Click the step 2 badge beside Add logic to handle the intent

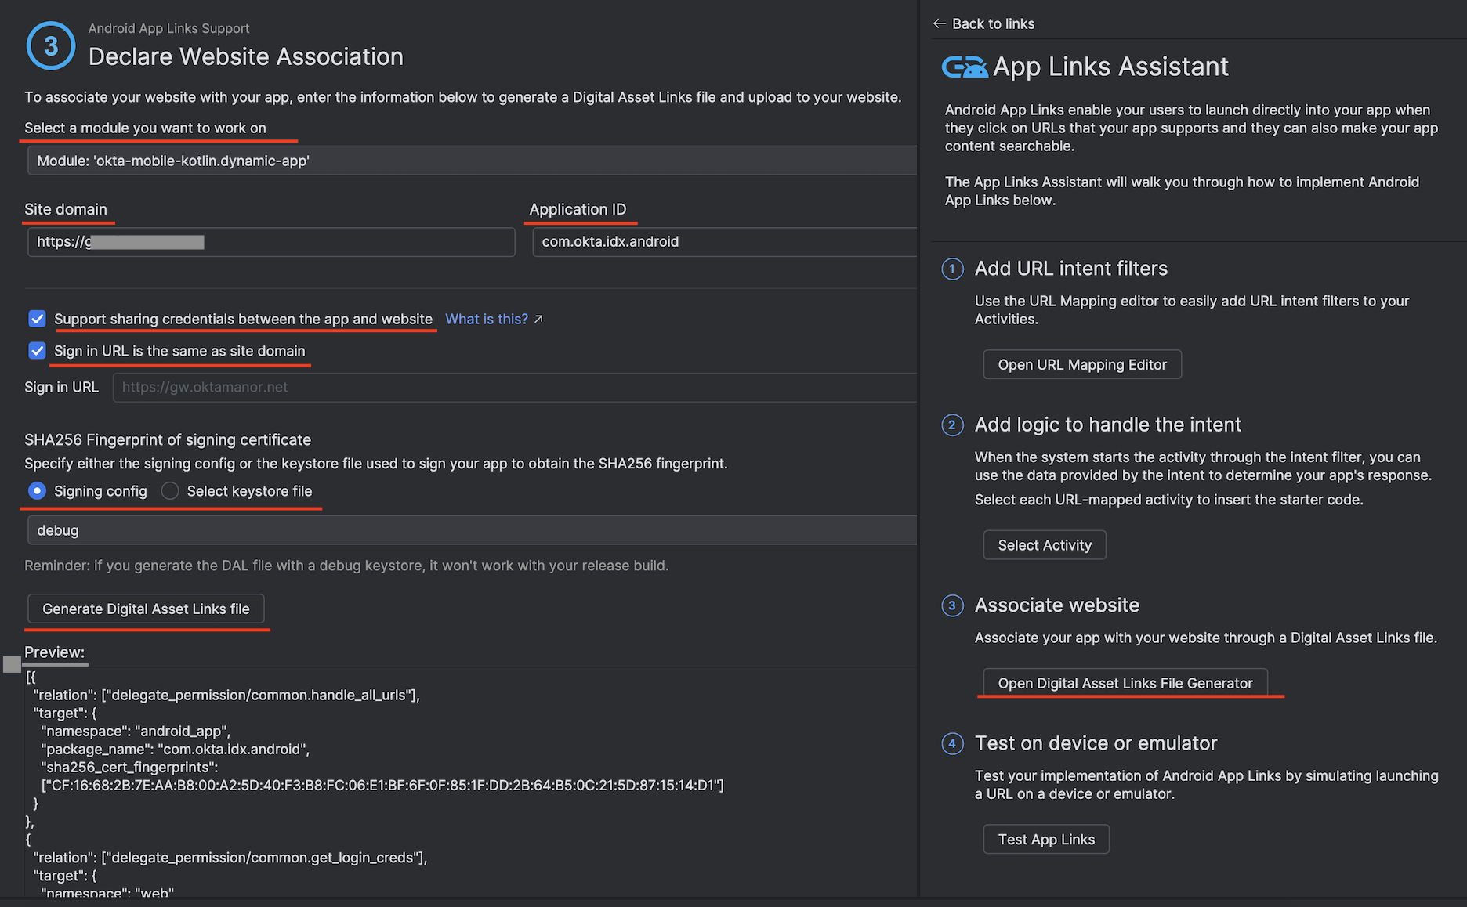951,425
